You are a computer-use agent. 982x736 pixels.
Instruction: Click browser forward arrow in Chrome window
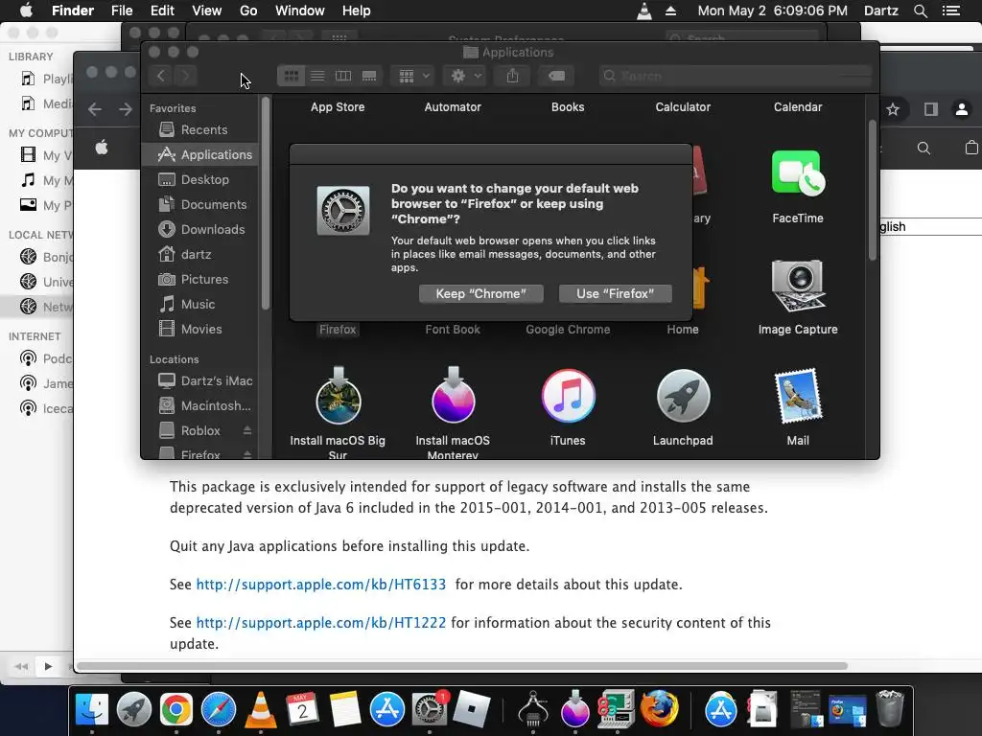click(x=126, y=109)
